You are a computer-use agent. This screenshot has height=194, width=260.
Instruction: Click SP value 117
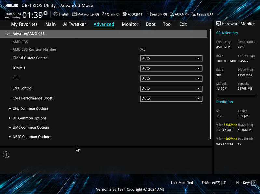click(x=219, y=116)
